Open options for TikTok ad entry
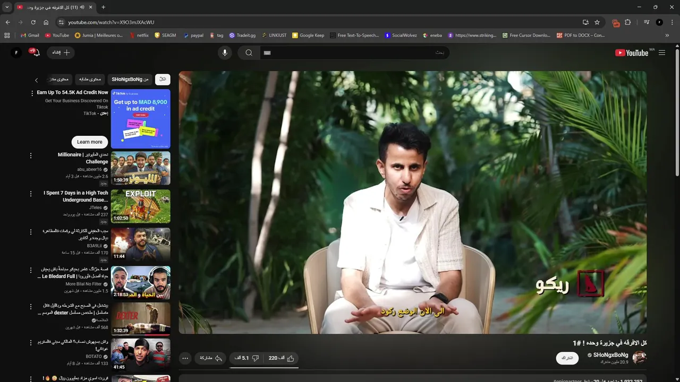The width and height of the screenshot is (680, 382). pyautogui.click(x=32, y=93)
